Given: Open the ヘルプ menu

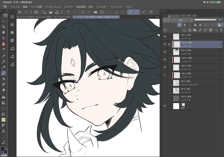Looking at the screenshot, I should [128, 7].
